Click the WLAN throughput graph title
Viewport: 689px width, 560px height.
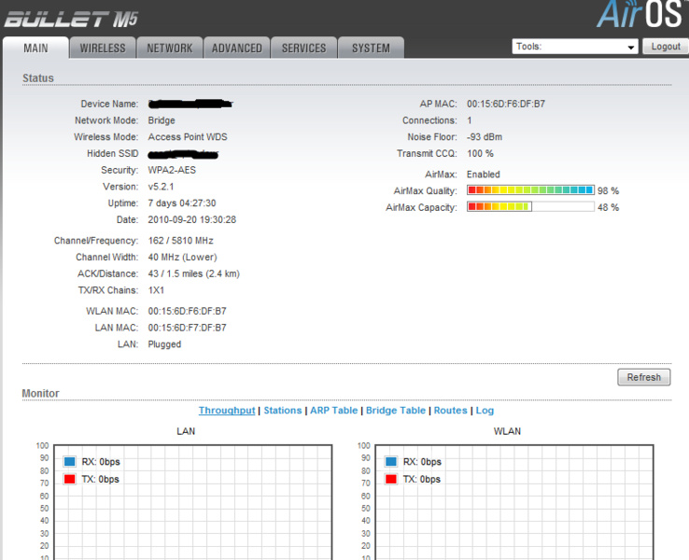click(x=507, y=431)
